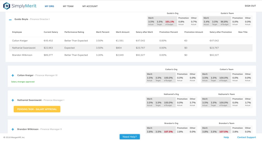The height and width of the screenshot is (141, 262).
Task: Click the $92,327 salary after merit cell
Action: coord(140,55)
